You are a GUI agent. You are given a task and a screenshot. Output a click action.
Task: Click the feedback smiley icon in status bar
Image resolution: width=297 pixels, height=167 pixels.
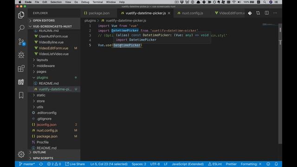pos(268,164)
